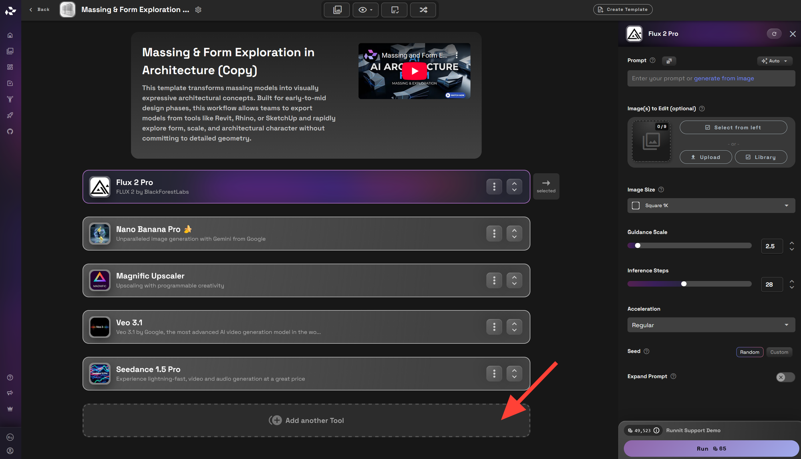Open the rocket icon in left sidebar

(10, 115)
